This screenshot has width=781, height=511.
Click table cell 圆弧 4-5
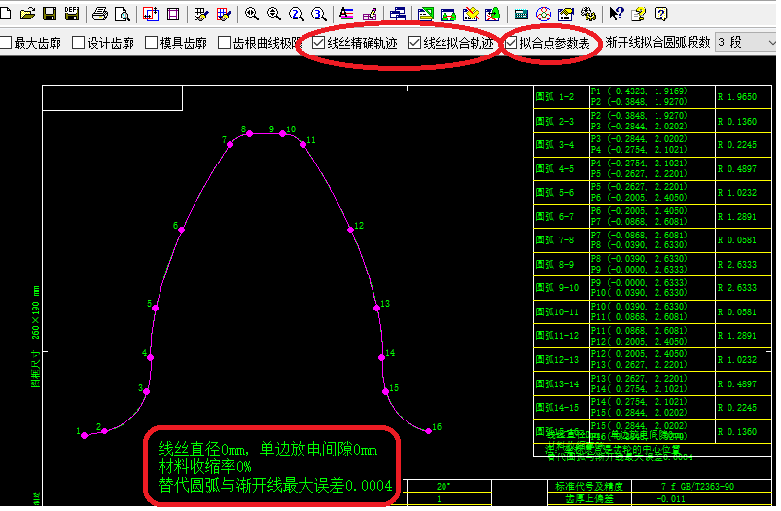tap(561, 169)
